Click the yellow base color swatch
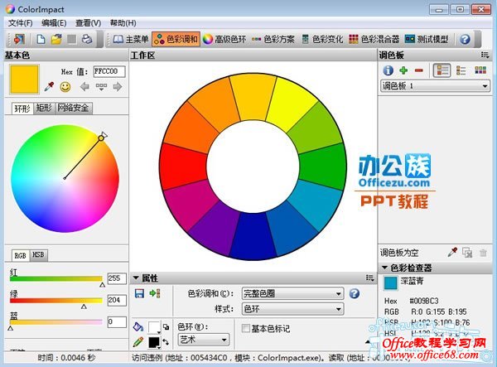 [x=24, y=80]
